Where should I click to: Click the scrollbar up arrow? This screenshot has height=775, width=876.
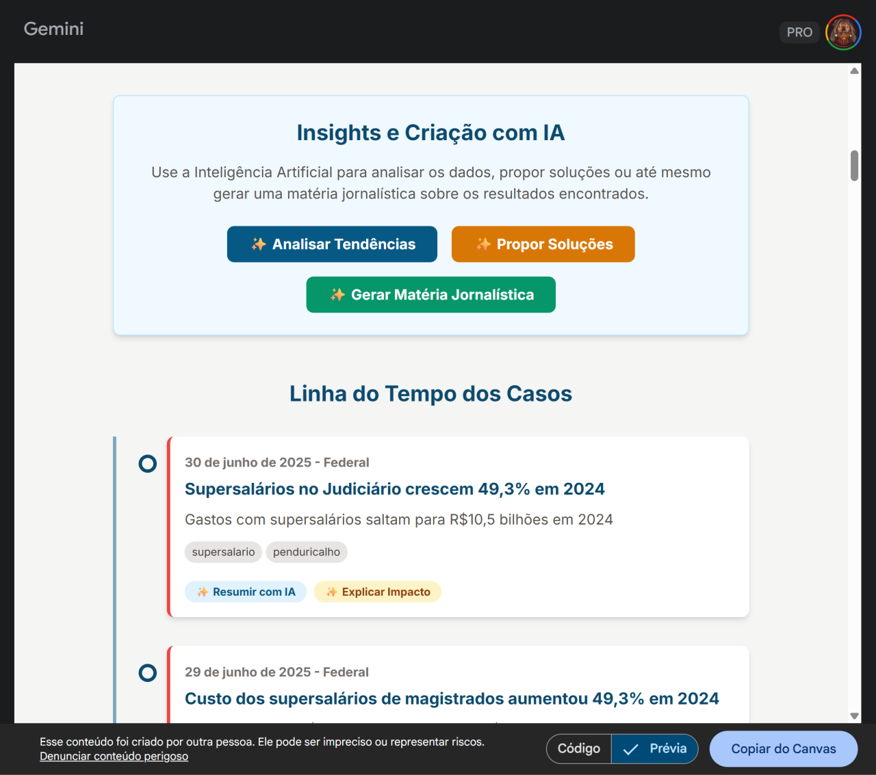854,71
